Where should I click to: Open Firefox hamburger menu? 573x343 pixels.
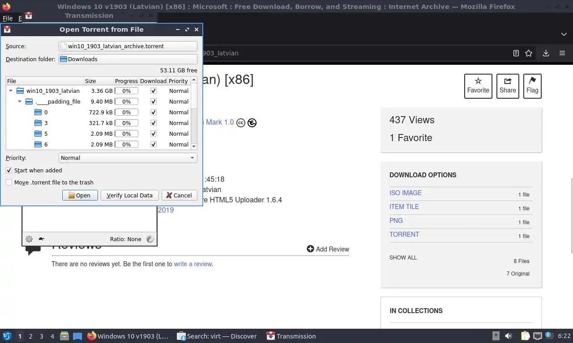click(x=562, y=53)
